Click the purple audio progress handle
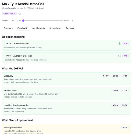This screenshot has height=134, width=133. (23, 21)
